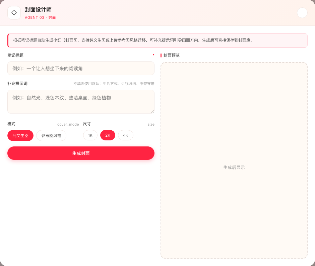This screenshot has height=266, width=315.
Task: Click the 生成后显示 placeholder text
Action: click(x=234, y=168)
